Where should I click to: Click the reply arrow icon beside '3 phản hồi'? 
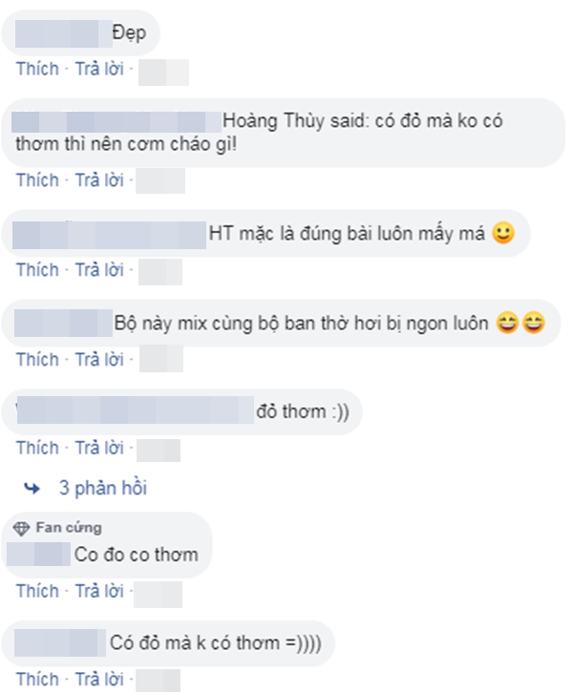point(33,488)
